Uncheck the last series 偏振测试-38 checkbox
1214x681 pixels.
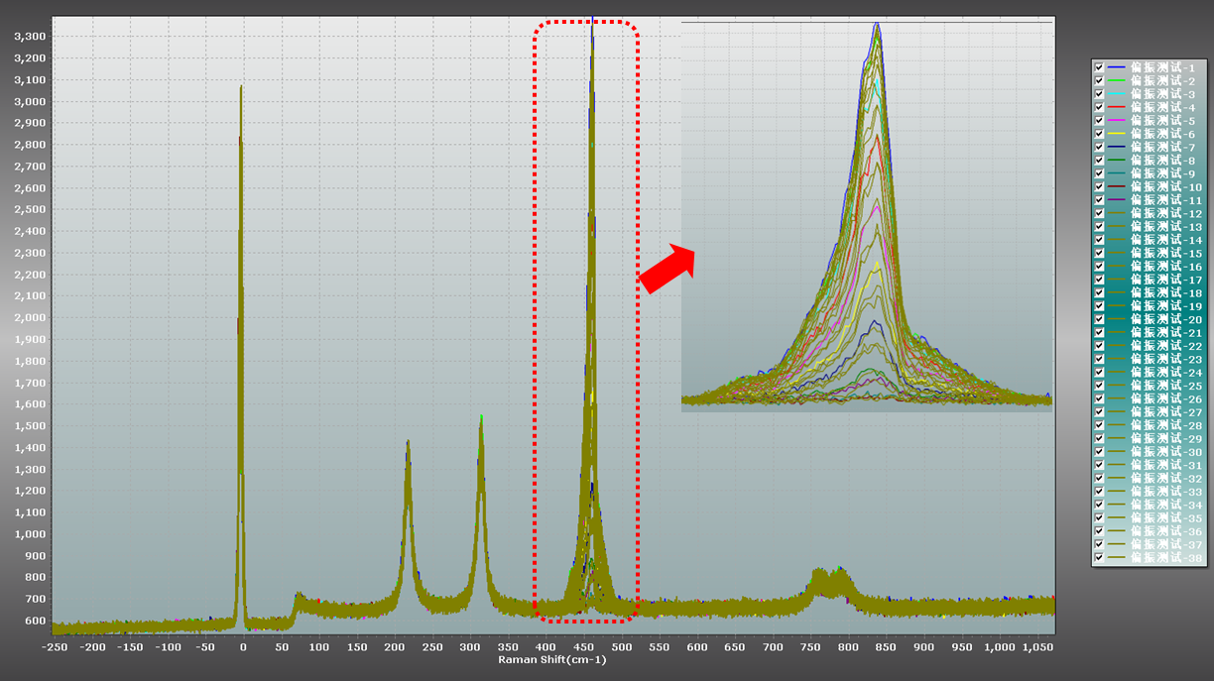pos(1099,558)
